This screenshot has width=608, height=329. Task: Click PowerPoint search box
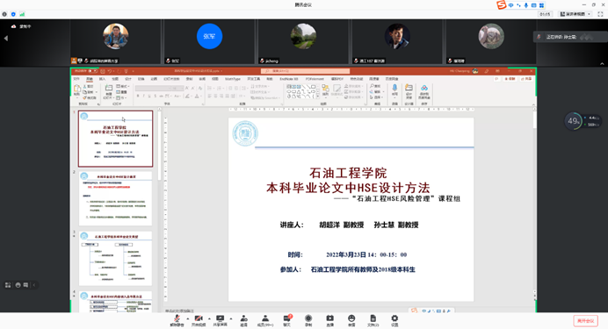305,71
